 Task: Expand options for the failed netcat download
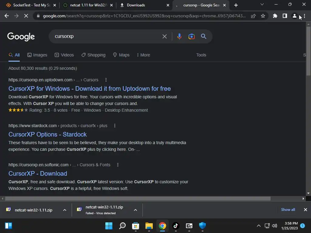(135, 210)
